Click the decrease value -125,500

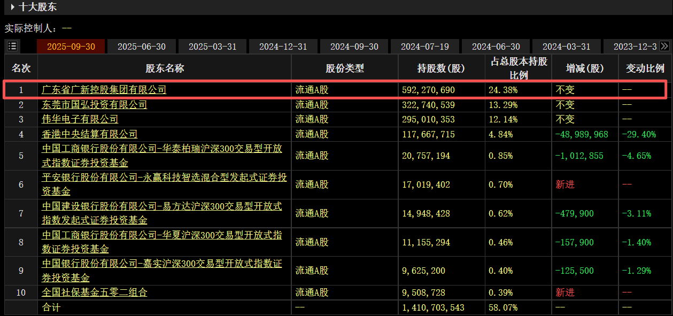pyautogui.click(x=575, y=271)
